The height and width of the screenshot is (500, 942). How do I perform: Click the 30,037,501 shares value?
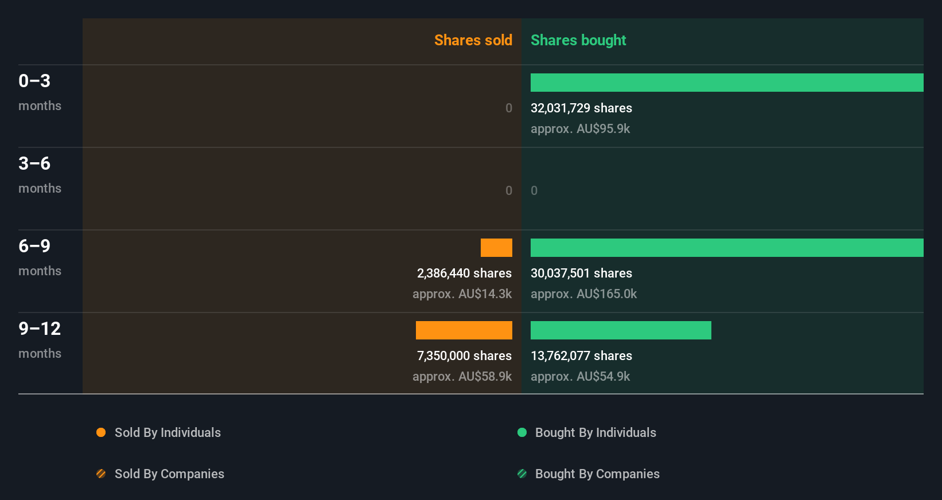point(581,273)
